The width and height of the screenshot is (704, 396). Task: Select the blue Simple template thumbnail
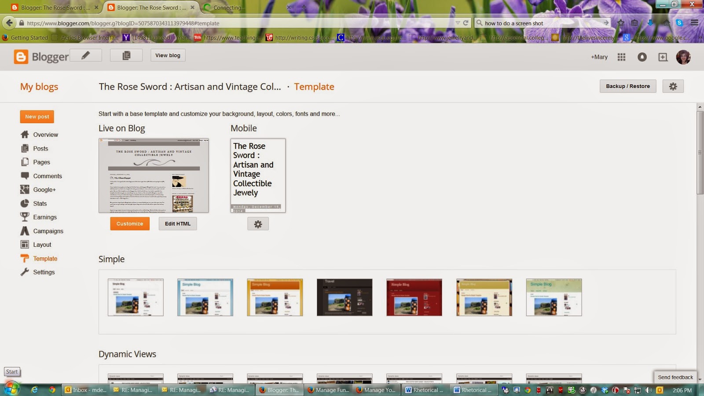click(205, 297)
